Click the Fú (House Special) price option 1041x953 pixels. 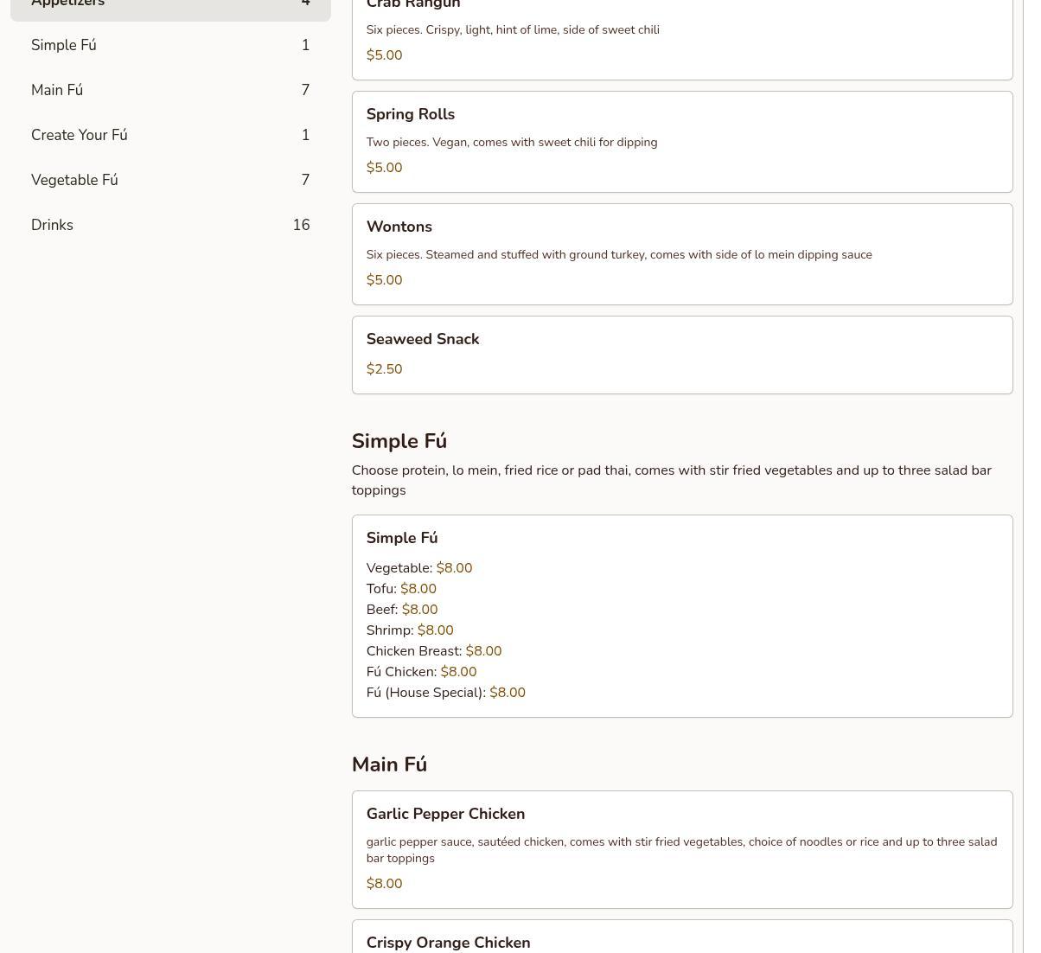pyautogui.click(x=507, y=693)
